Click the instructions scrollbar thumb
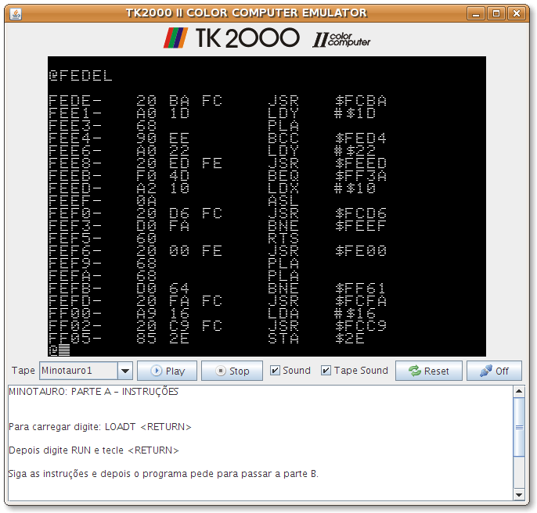Viewport: 537px width, 513px height. point(519,427)
